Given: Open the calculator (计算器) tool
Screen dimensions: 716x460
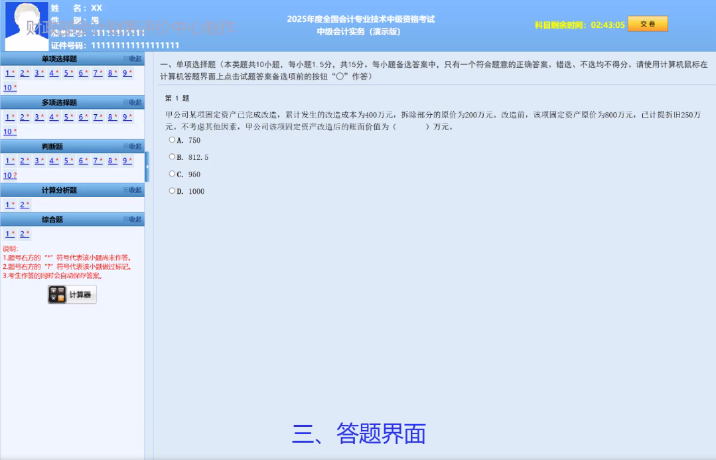Looking at the screenshot, I should pyautogui.click(x=71, y=295).
